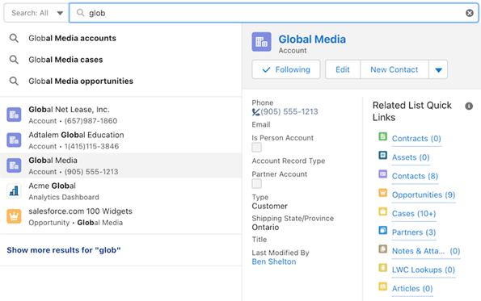Click the phone icon next to (905) 555-1213
481x301 pixels.
point(255,112)
